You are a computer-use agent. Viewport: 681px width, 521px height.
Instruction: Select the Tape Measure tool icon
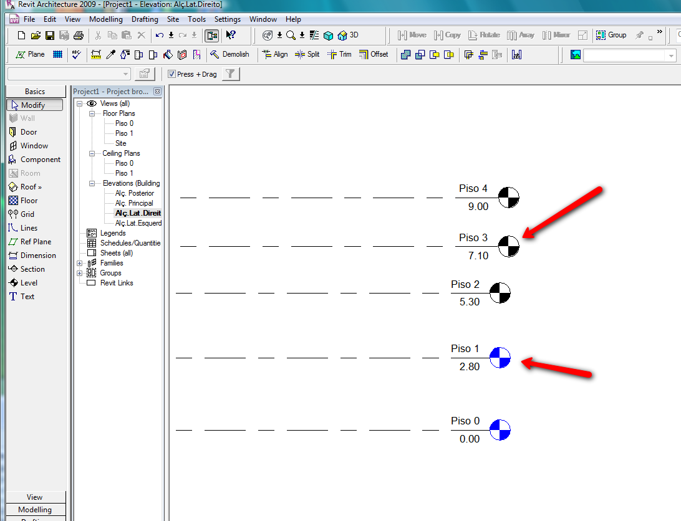(x=96, y=54)
